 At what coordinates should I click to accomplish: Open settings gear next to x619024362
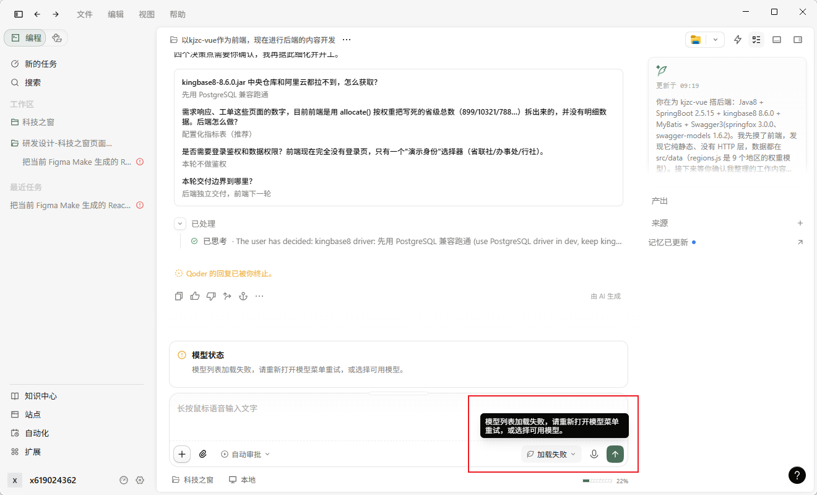click(x=140, y=480)
